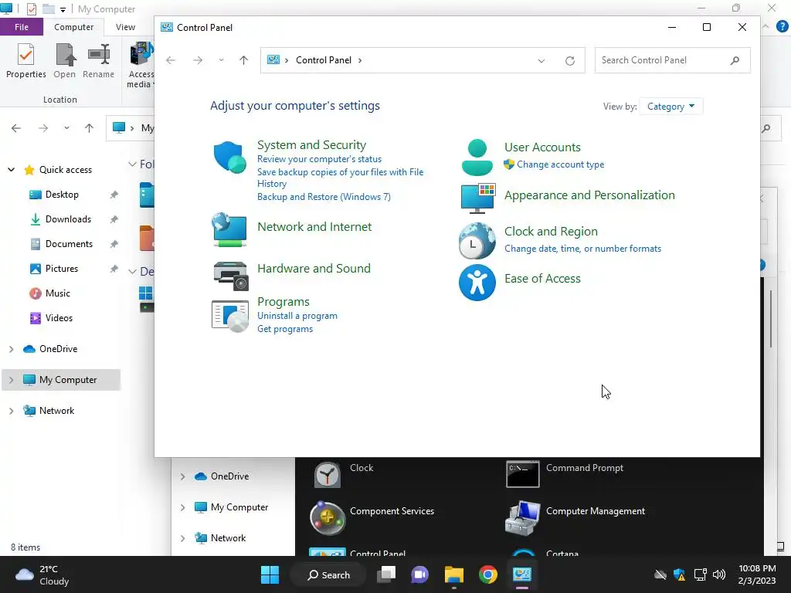Open weather widget showing 21°C Cloudy

point(42,574)
